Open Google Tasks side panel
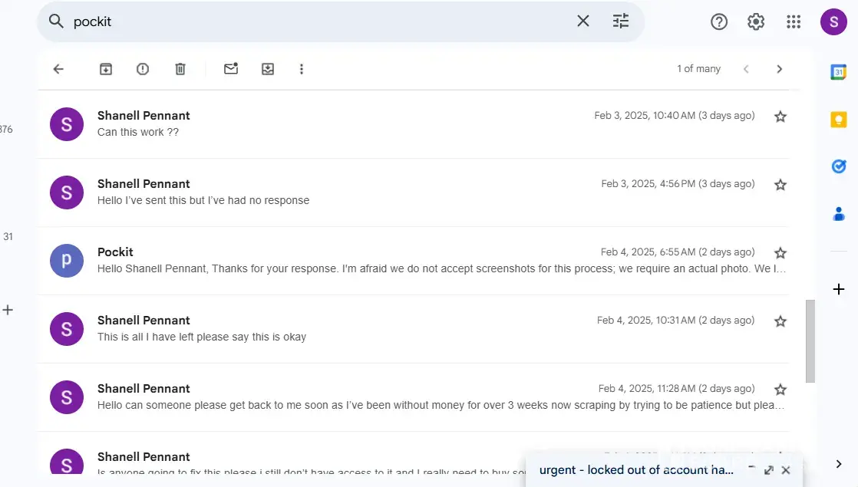 click(838, 166)
